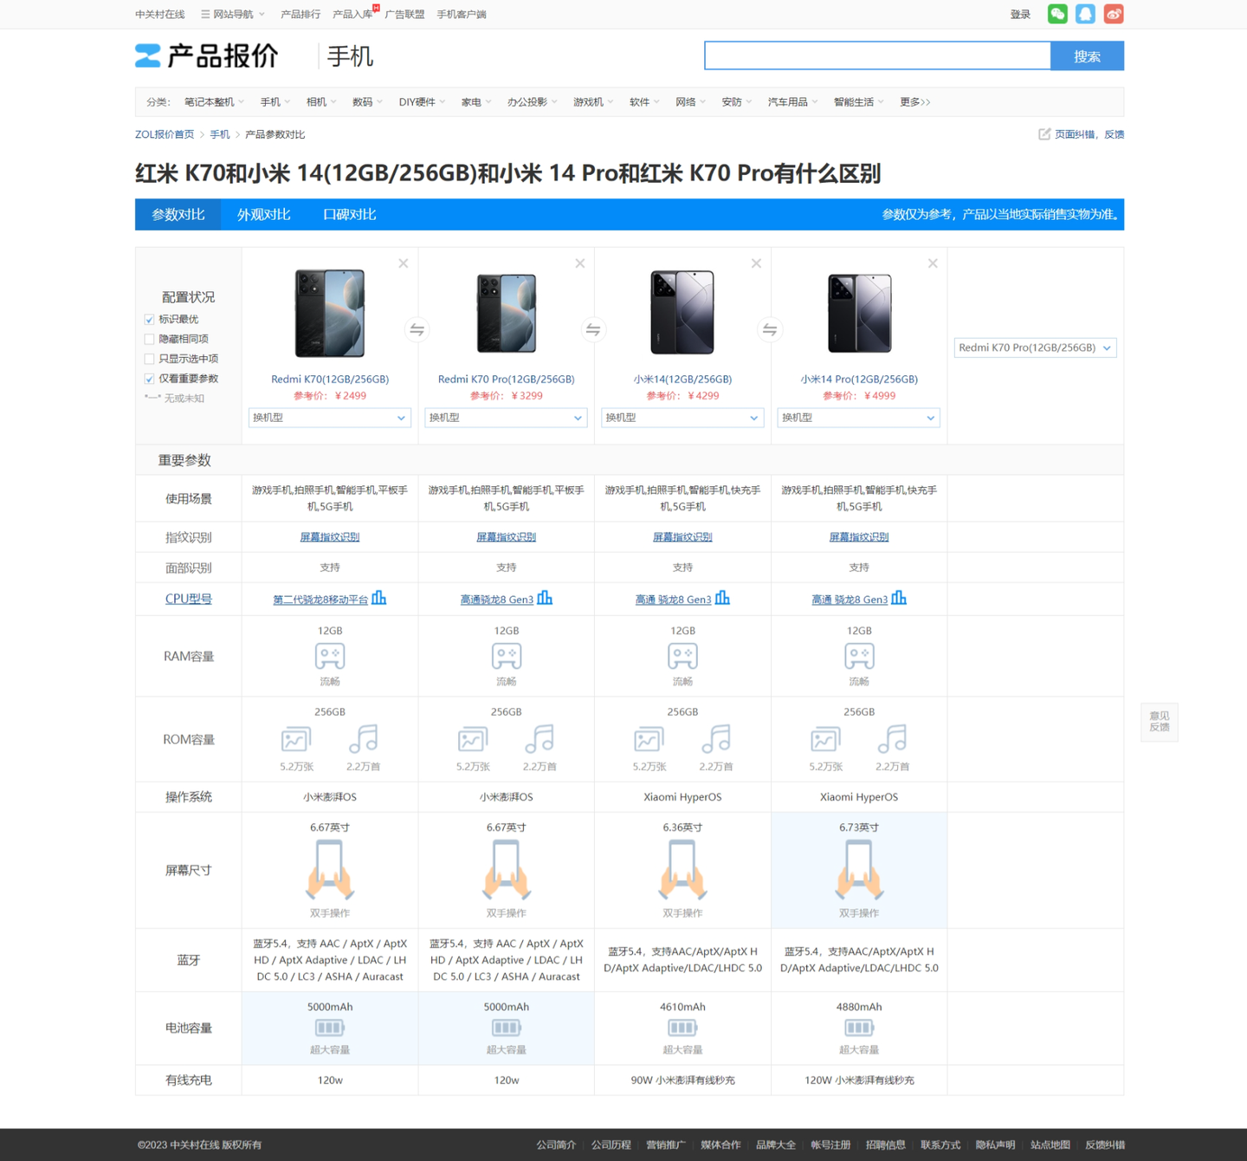Click swap icon between Redmi K70 and K70 Pro
This screenshot has width=1247, height=1161.
(417, 329)
